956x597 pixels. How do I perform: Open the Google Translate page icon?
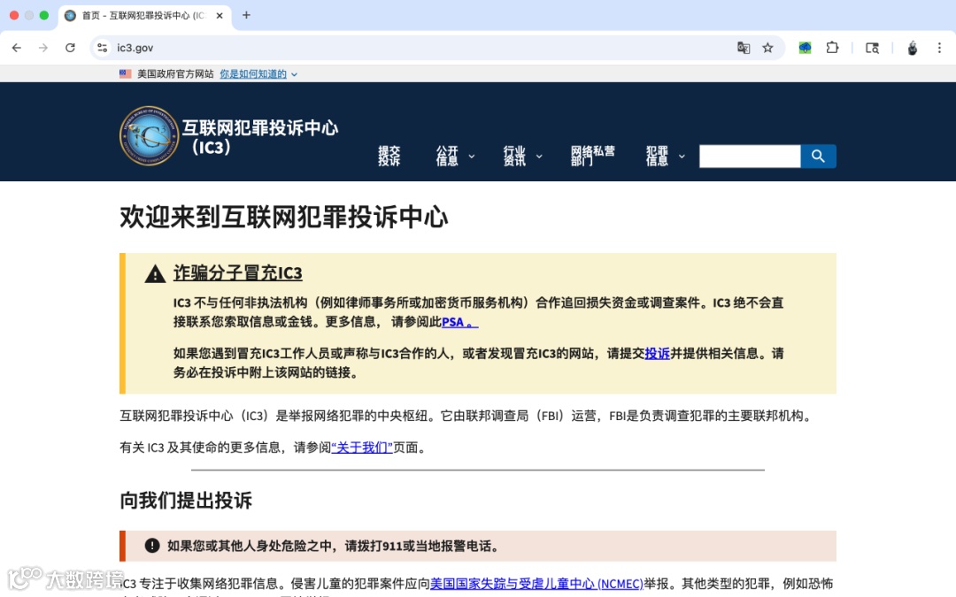[744, 48]
